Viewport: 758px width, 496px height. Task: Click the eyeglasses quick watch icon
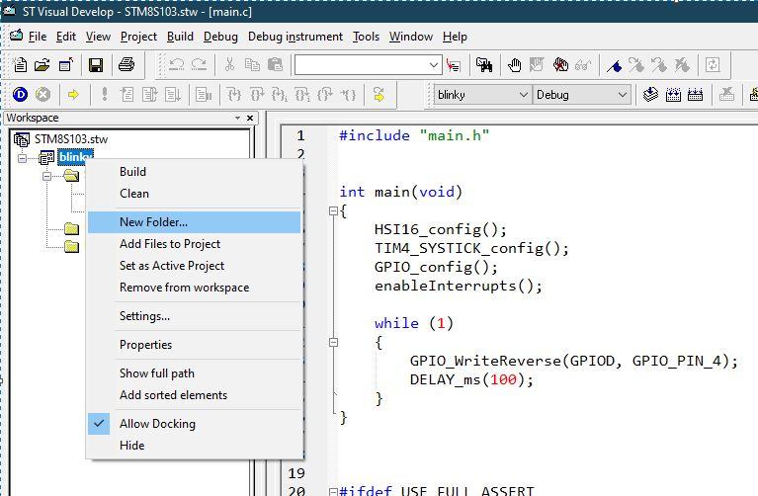pyautogui.click(x=583, y=65)
